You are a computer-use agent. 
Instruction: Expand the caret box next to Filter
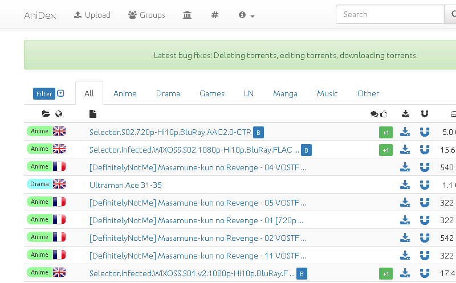point(61,93)
